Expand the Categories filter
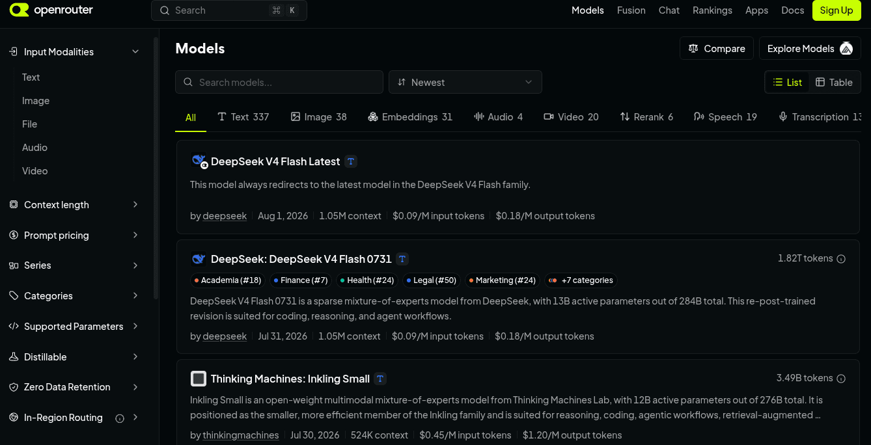This screenshot has height=445, width=871. point(135,295)
